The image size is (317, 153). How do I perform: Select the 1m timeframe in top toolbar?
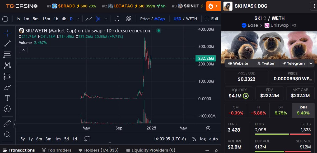coord(26,19)
